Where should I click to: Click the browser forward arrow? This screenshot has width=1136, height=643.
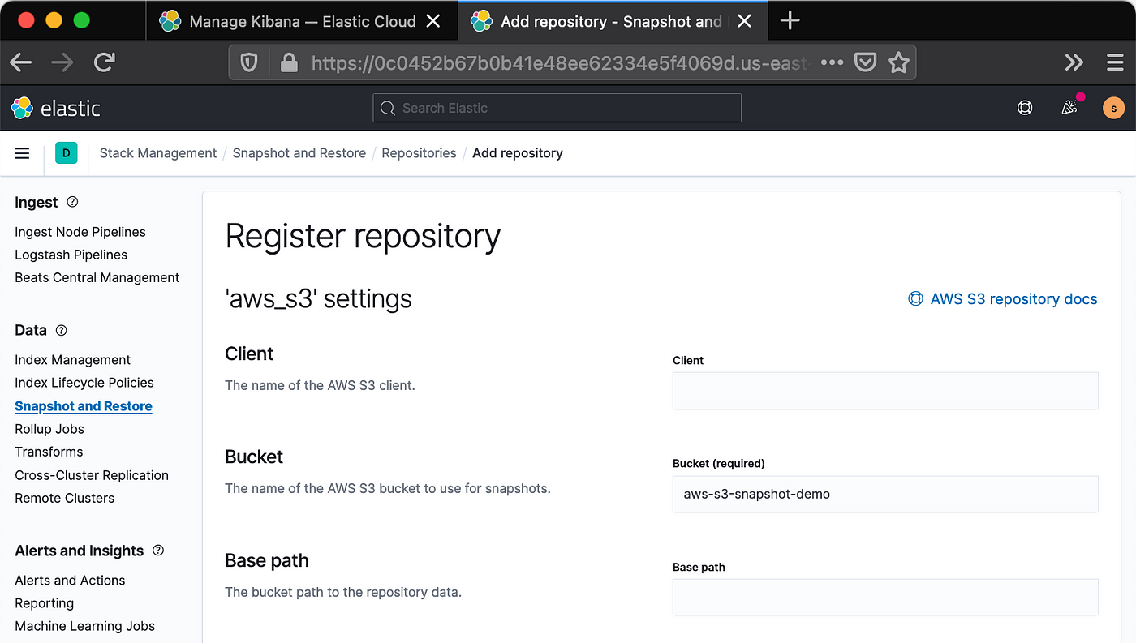pos(62,62)
